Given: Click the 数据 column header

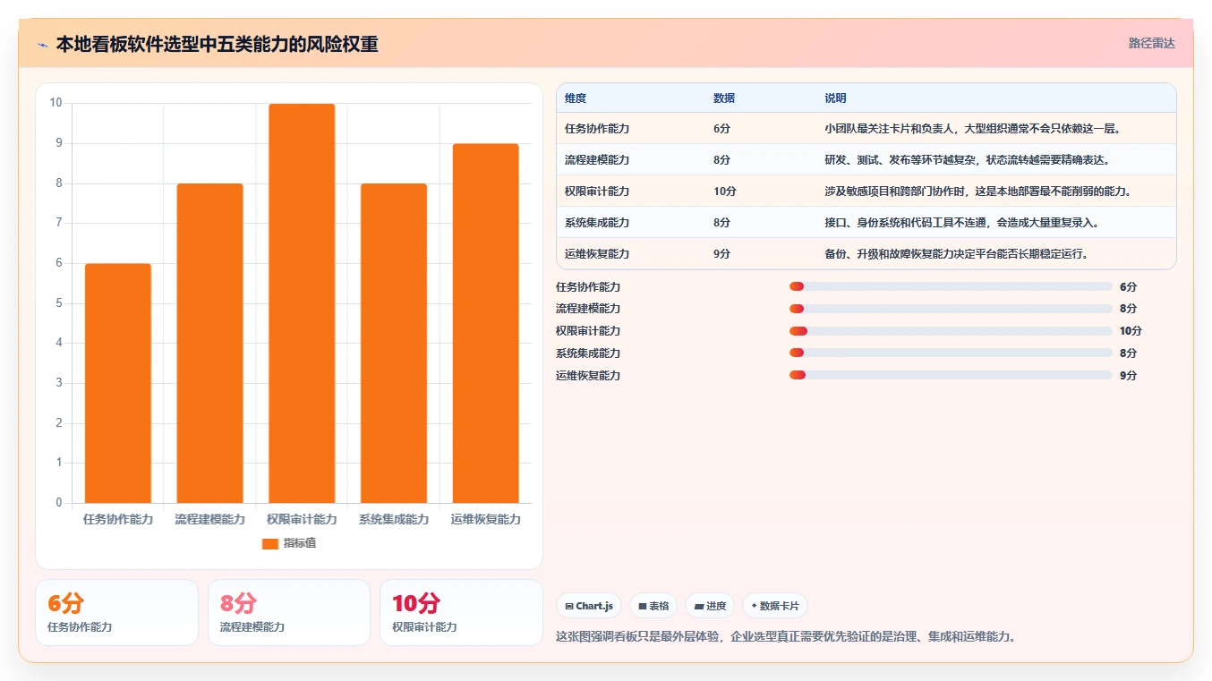Looking at the screenshot, I should [724, 98].
